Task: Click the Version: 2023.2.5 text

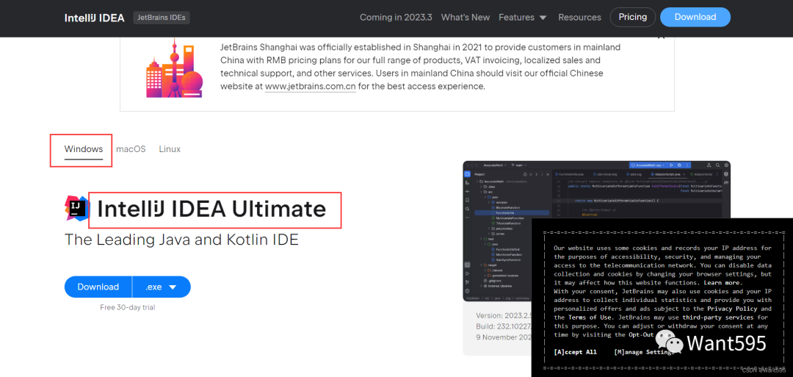Action: tap(503, 315)
